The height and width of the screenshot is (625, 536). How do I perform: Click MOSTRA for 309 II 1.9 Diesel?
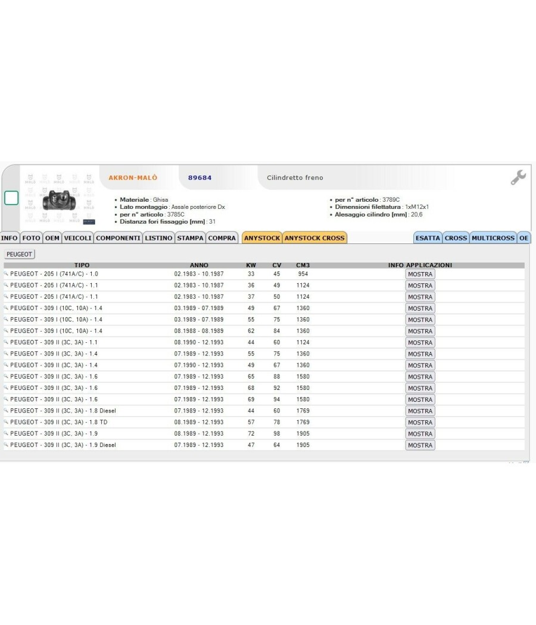(x=420, y=445)
